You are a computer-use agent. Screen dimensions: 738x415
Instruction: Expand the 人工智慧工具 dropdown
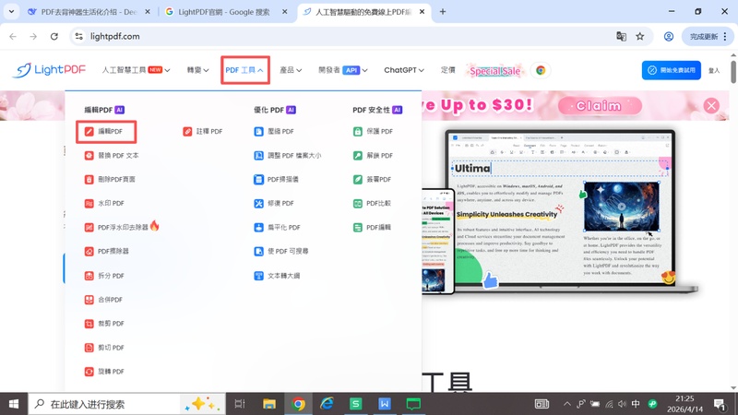point(136,70)
